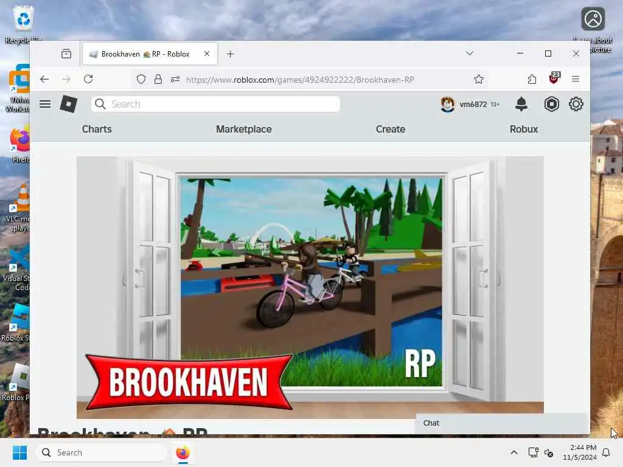Click the Brookhaven RP game thumbnail image
The height and width of the screenshot is (467, 623).
coord(310,288)
